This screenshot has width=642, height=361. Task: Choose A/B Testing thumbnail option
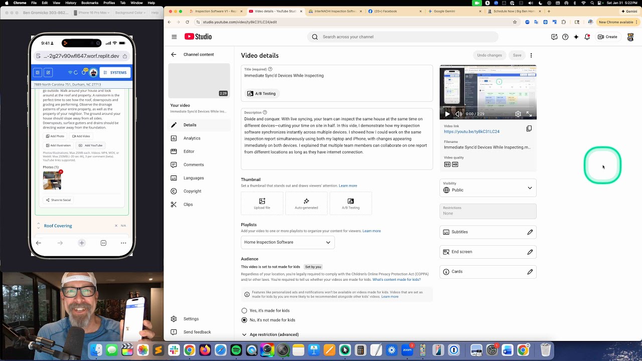click(351, 203)
